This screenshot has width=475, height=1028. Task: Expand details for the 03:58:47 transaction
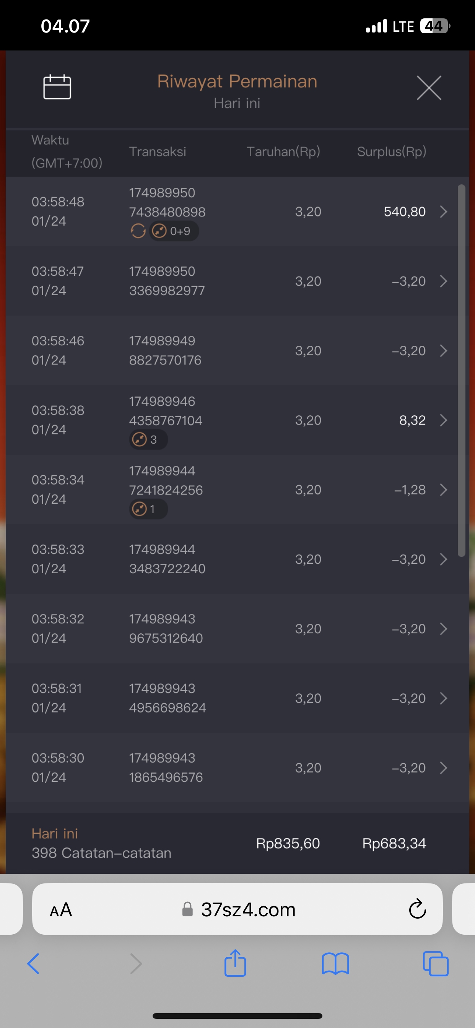pos(443,281)
